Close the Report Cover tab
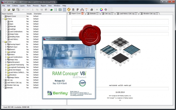 tap(82, 13)
